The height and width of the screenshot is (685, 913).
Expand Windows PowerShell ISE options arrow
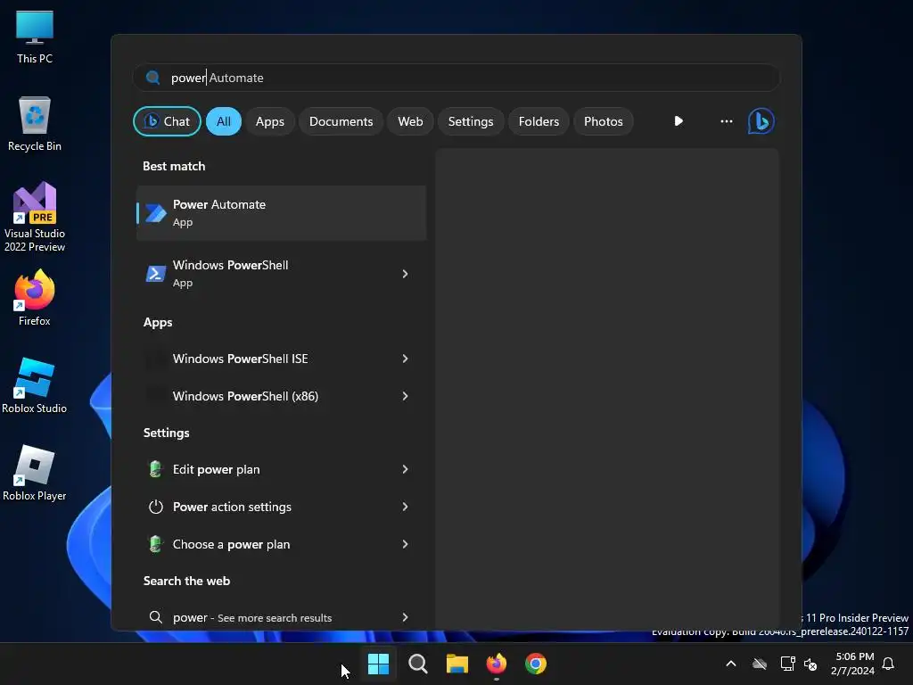click(x=406, y=359)
